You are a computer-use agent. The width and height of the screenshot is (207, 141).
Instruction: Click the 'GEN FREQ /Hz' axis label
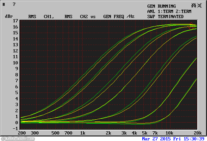(x=119, y=16)
